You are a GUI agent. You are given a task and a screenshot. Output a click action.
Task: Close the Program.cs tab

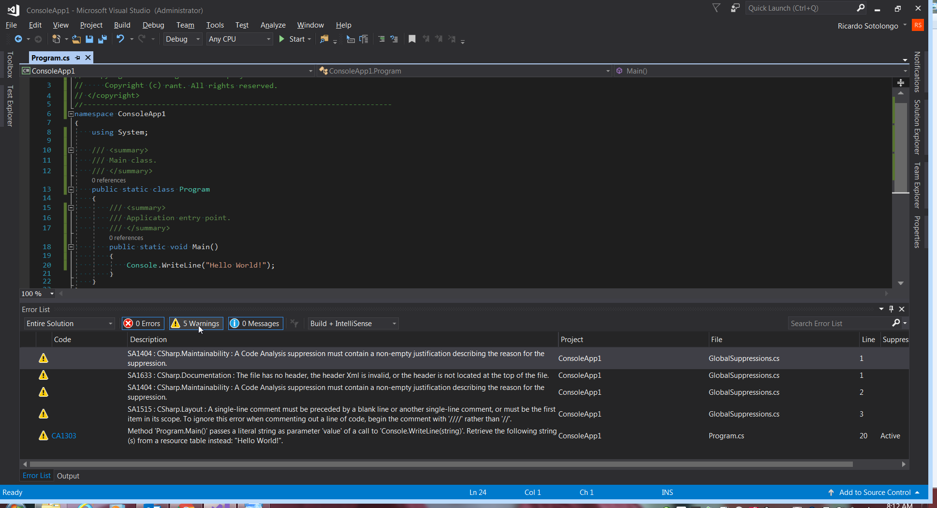(88, 58)
